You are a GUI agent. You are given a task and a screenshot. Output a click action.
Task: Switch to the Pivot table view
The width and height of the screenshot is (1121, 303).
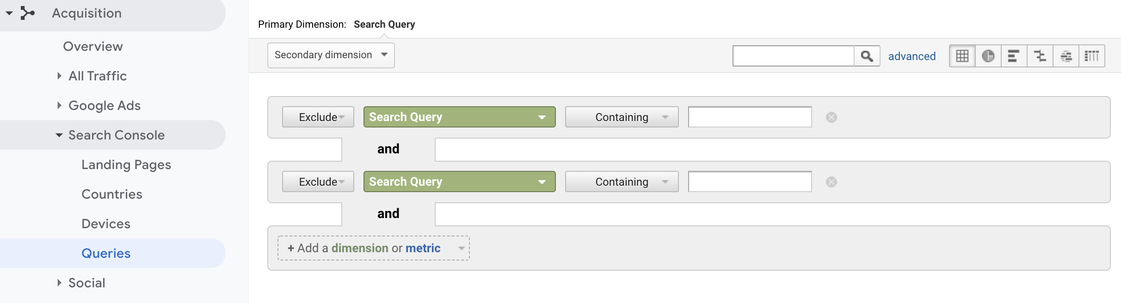1092,55
